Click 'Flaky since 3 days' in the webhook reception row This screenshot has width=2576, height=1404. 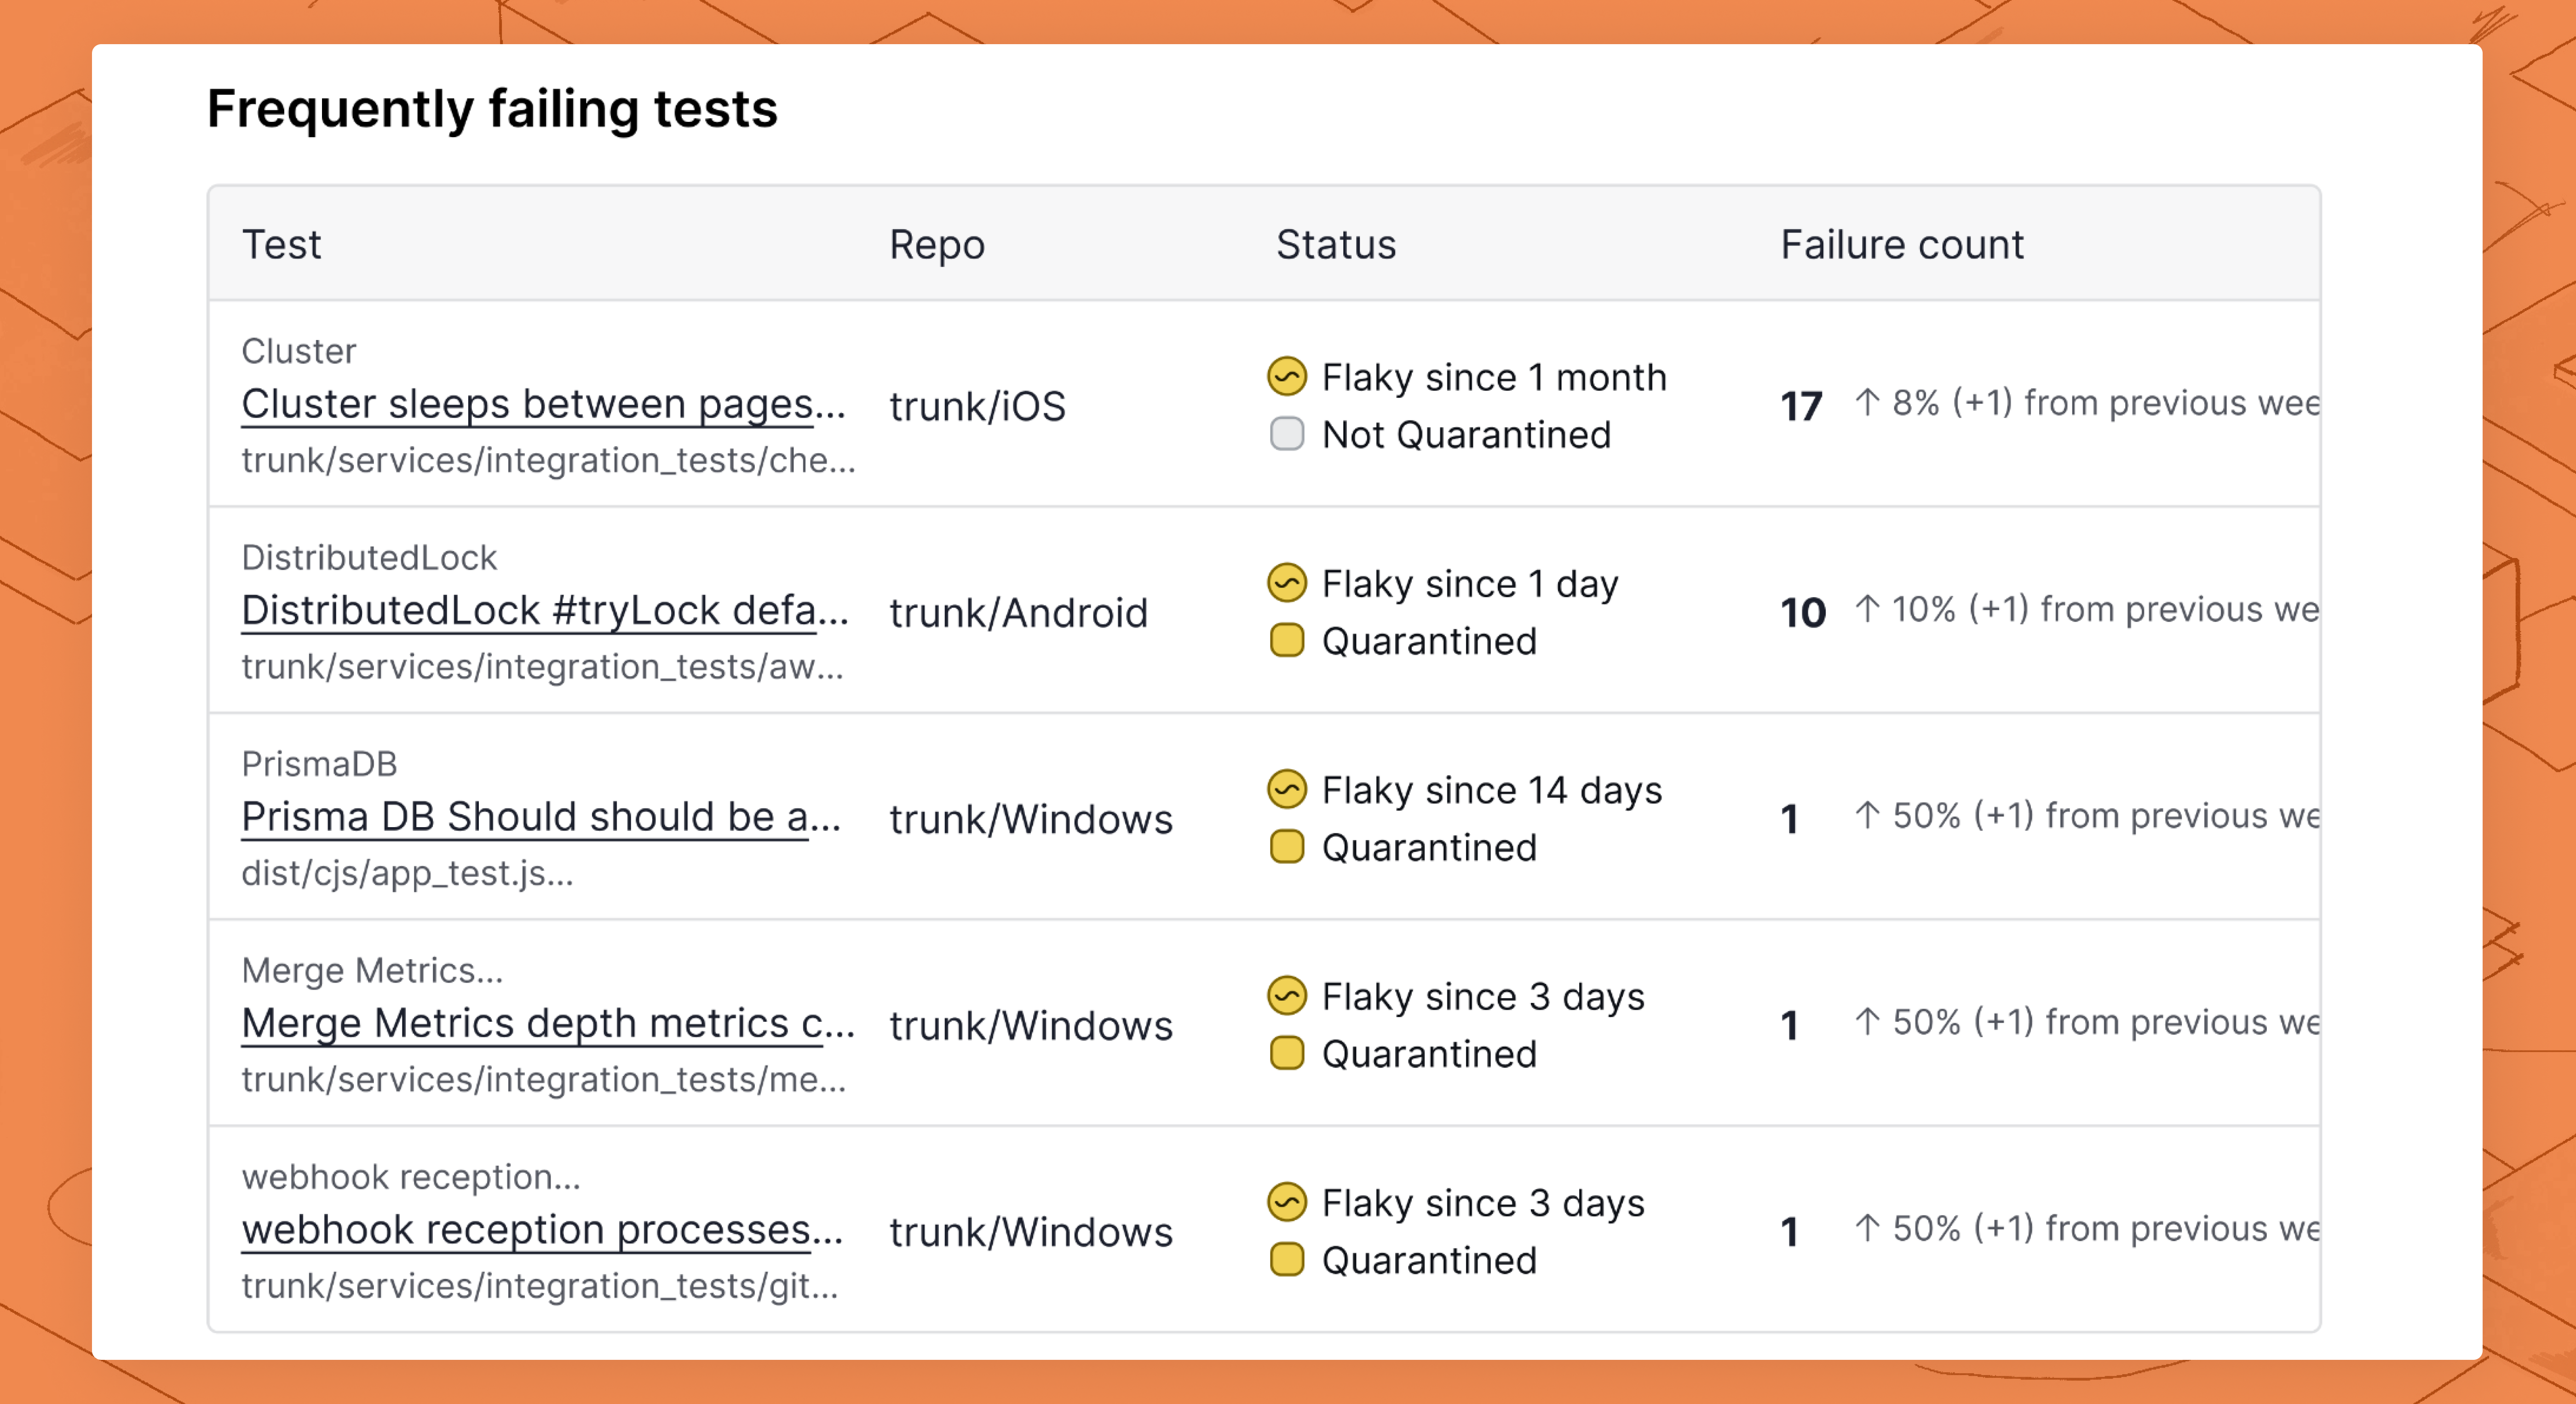1483,1203
